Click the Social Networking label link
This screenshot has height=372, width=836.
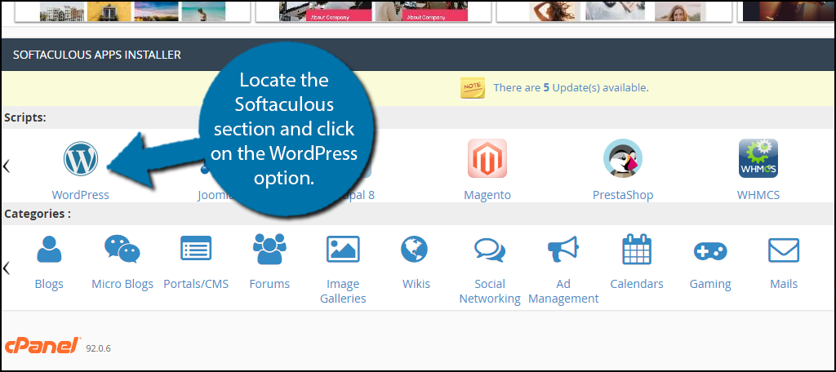pos(490,291)
